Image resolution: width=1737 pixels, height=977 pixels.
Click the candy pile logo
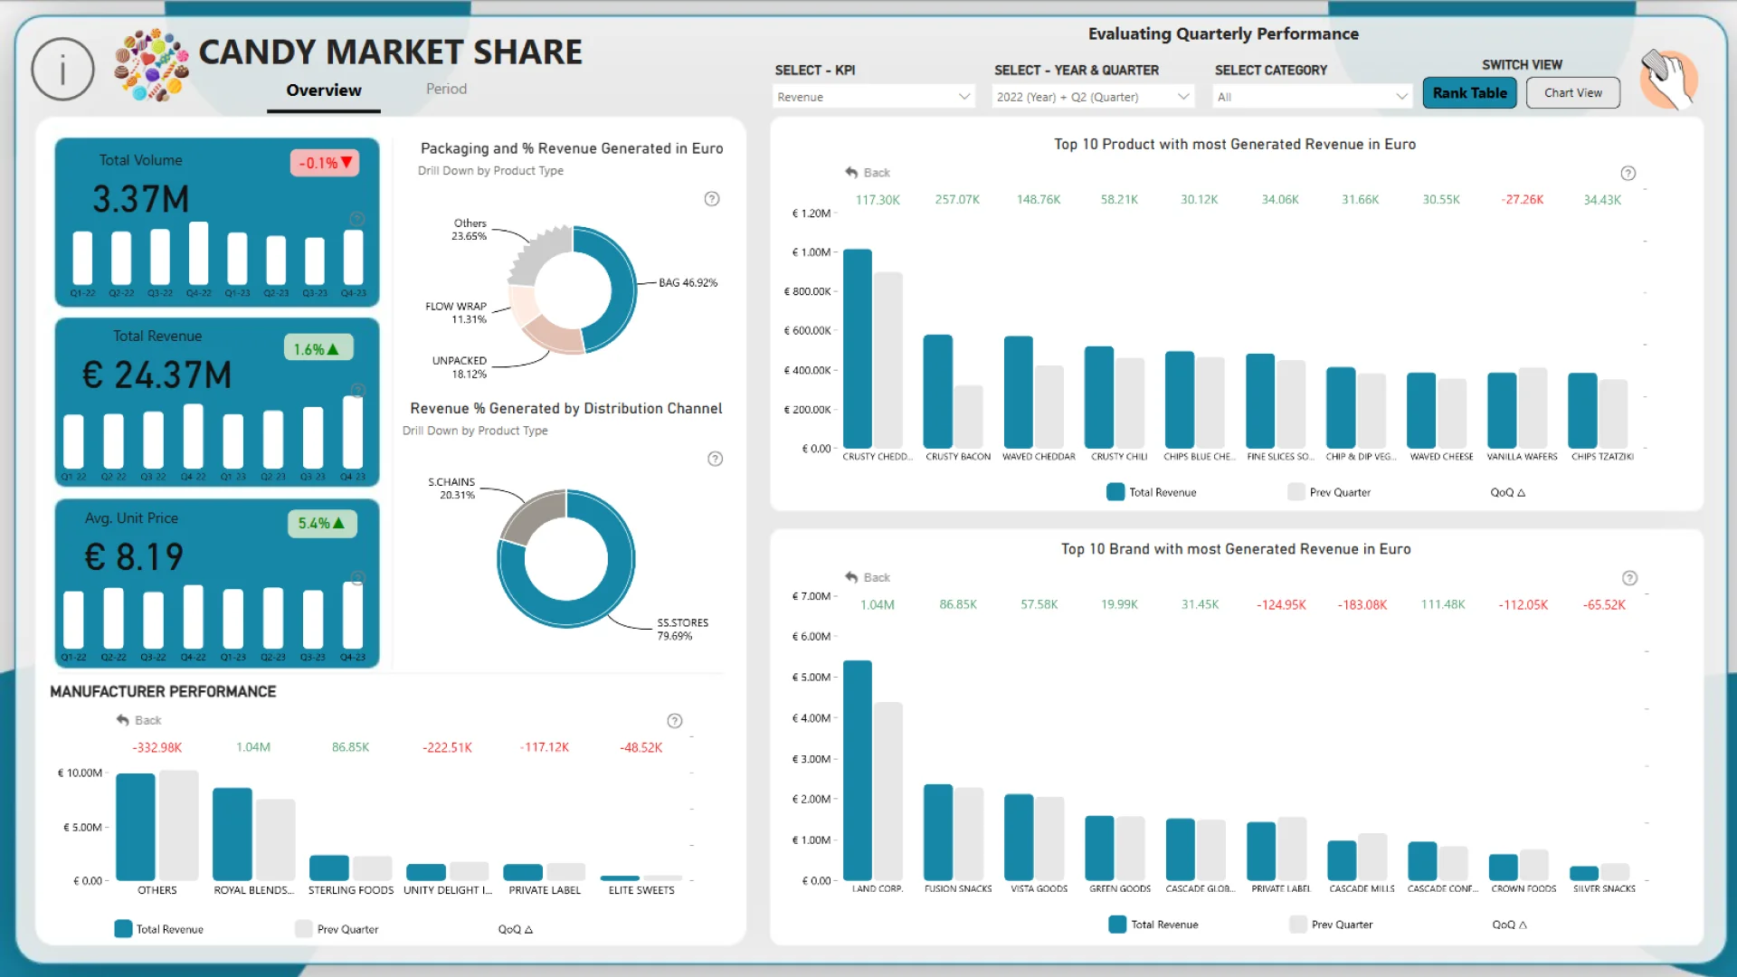[x=151, y=65]
